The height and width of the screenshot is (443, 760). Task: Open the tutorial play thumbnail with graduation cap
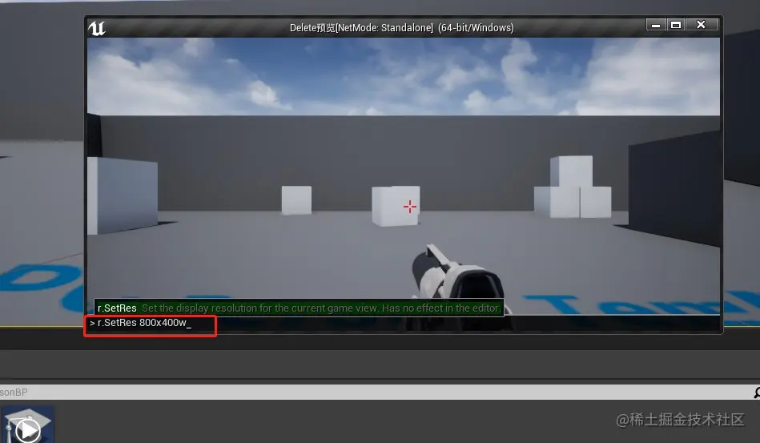click(x=27, y=425)
